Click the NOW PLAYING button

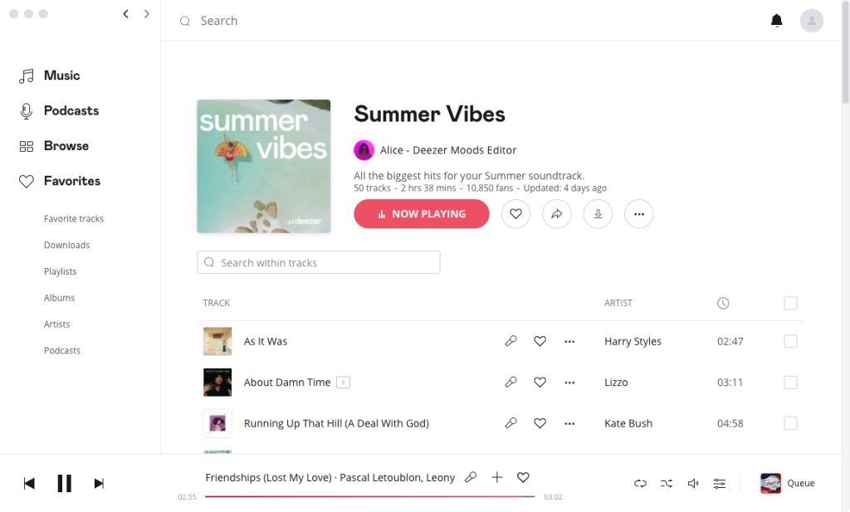[x=422, y=214]
